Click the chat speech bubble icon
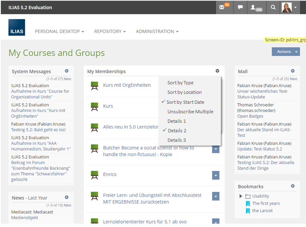The width and height of the screenshot is (306, 227). point(240,7)
